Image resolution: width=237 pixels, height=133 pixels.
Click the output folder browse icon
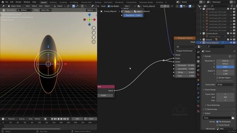tap(233, 118)
